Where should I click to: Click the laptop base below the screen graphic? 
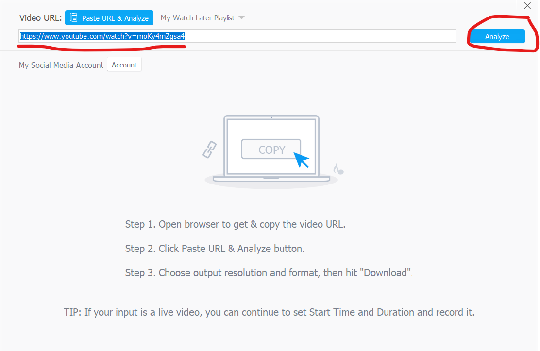point(271,179)
